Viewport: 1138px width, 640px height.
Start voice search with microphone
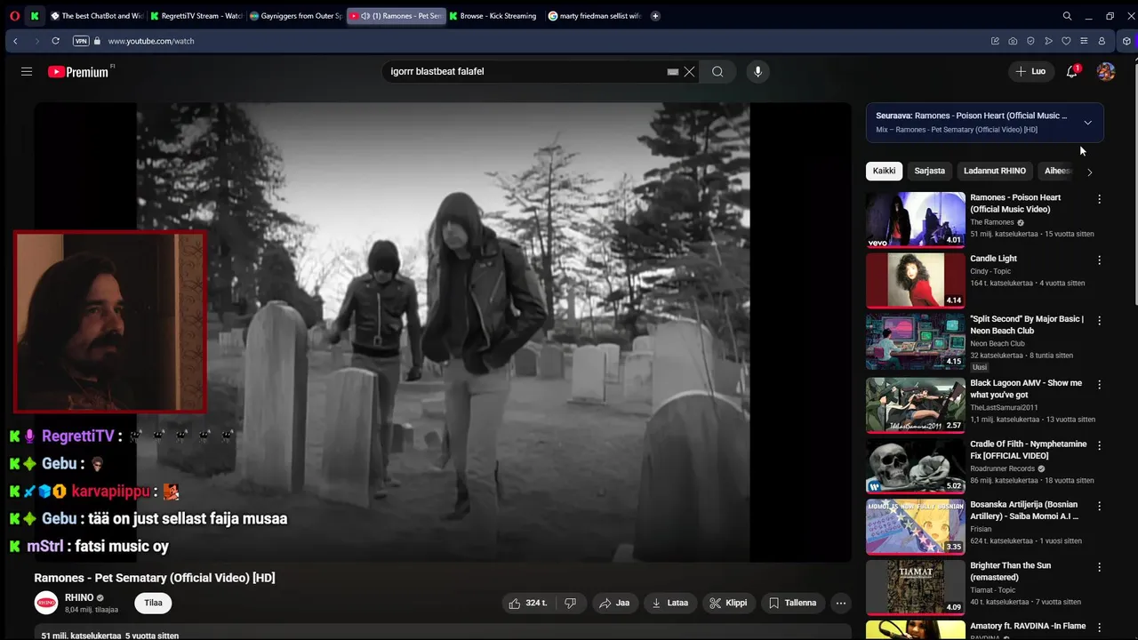[x=757, y=71]
